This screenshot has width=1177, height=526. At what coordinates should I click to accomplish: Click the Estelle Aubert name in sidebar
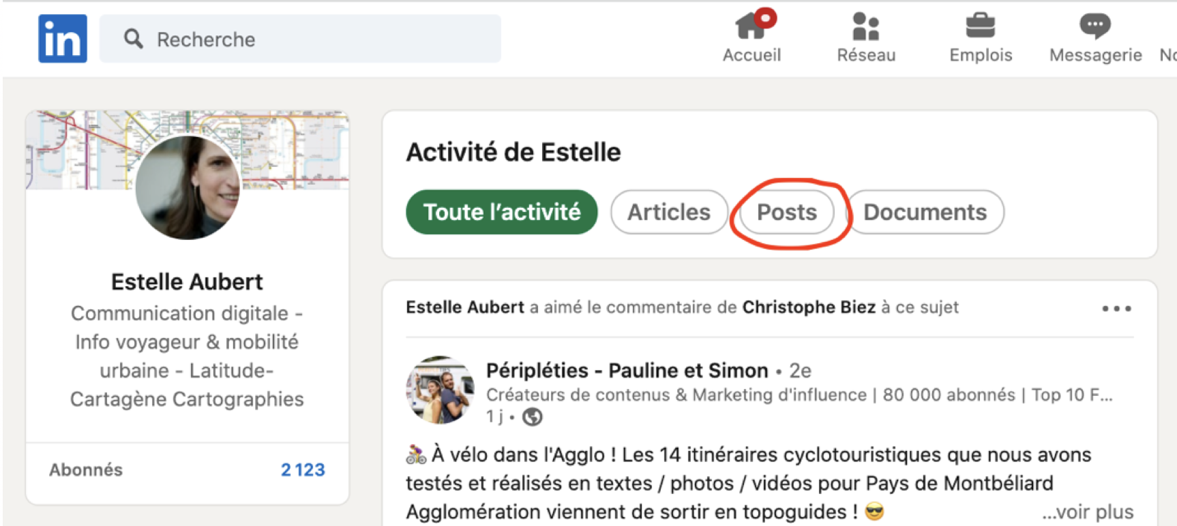coord(187,281)
